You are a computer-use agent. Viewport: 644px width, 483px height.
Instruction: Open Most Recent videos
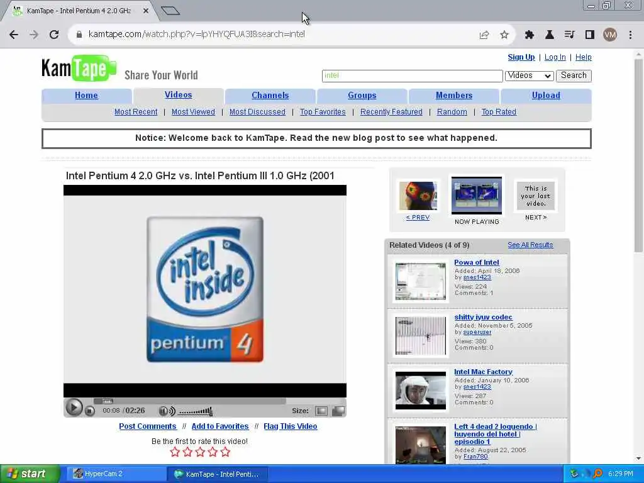pyautogui.click(x=136, y=112)
